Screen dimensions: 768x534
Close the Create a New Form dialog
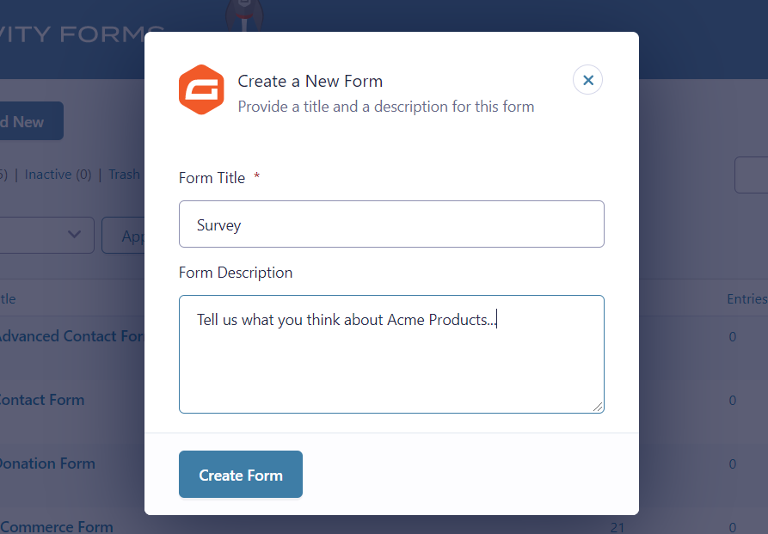[587, 80]
